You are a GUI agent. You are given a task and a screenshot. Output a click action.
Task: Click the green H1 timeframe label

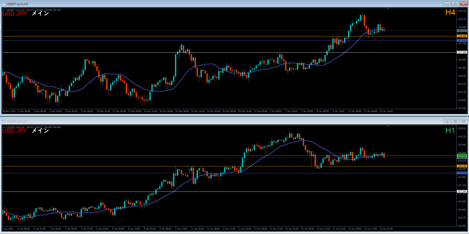coord(449,131)
